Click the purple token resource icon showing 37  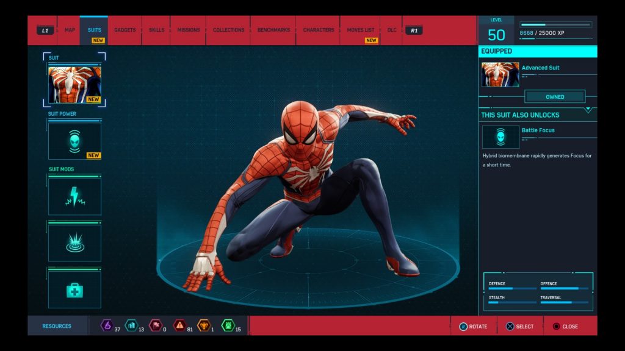(107, 325)
